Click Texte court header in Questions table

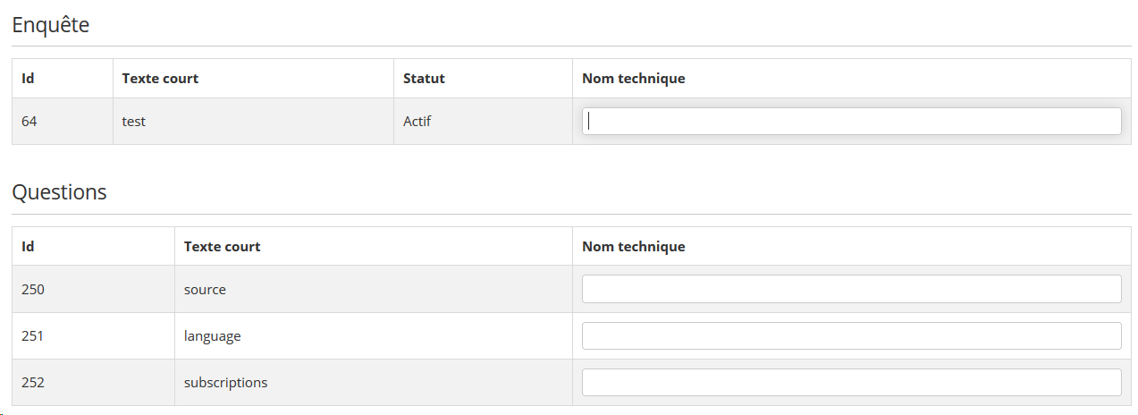[222, 247]
